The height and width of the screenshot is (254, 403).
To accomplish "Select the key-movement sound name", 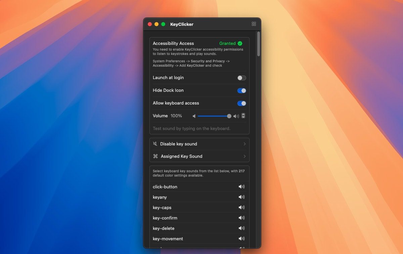I will (168, 239).
